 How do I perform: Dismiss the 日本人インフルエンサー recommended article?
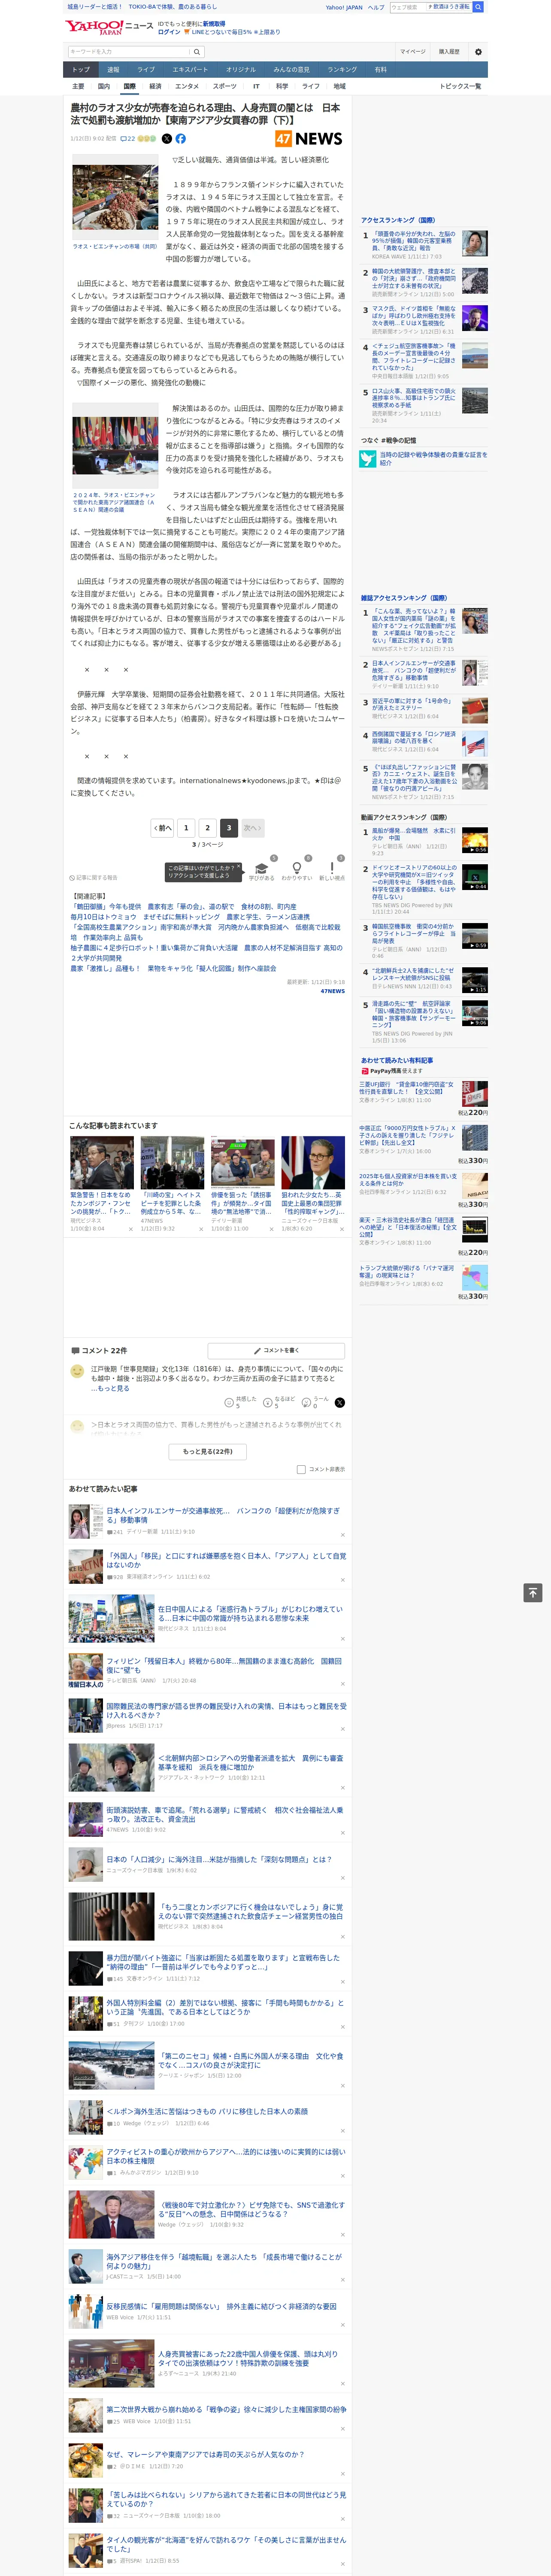343,1535
